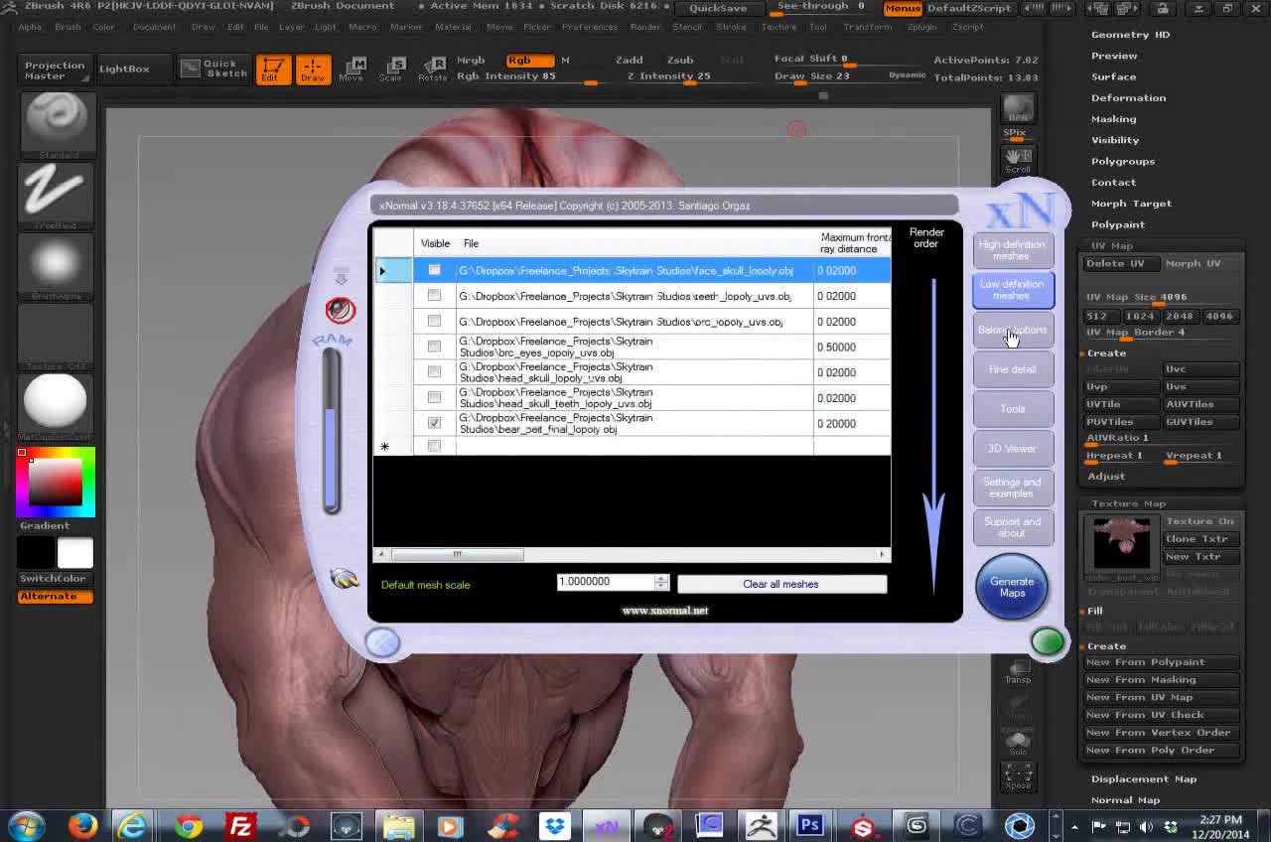Toggle visibility for brc_lopoly_uvs.obj mesh
This screenshot has height=842, width=1271.
pos(434,321)
